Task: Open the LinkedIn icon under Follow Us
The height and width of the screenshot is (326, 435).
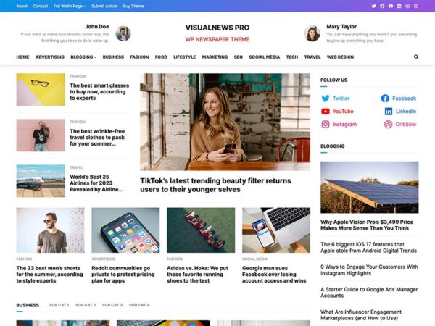Action: pyautogui.click(x=389, y=111)
